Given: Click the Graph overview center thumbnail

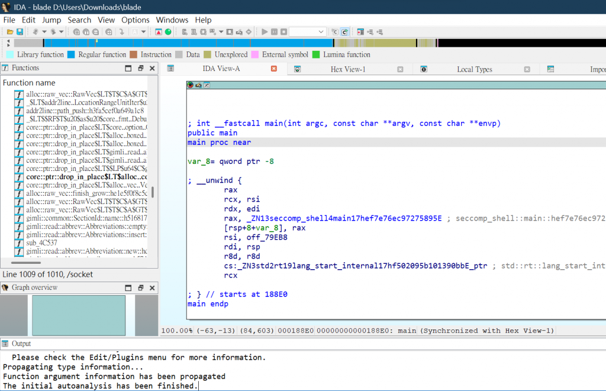Looking at the screenshot, I should [79, 315].
